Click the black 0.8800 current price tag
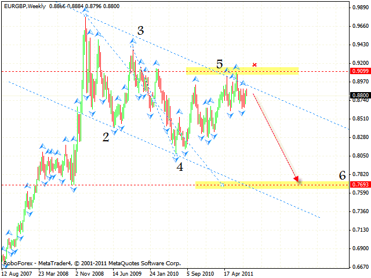 (359, 95)
